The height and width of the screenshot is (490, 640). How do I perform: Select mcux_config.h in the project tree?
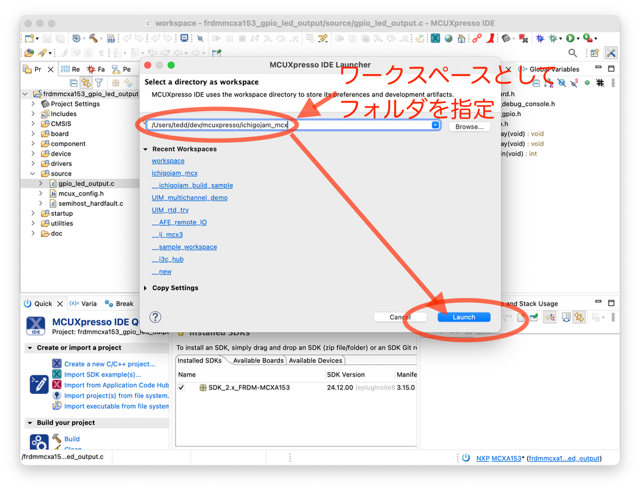point(81,194)
